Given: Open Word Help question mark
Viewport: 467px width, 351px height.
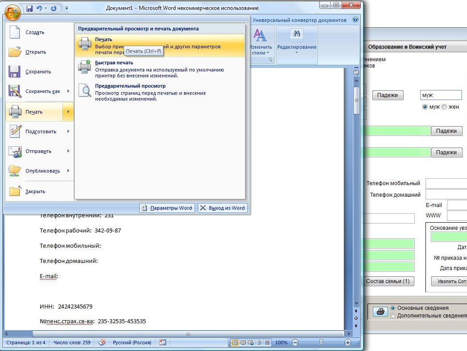Looking at the screenshot, I should pyautogui.click(x=355, y=20).
